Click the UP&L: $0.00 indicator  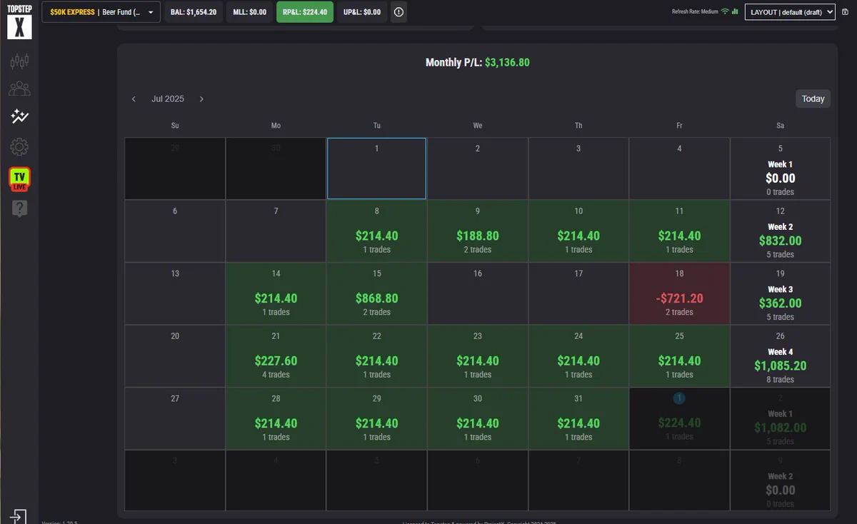[362, 12]
